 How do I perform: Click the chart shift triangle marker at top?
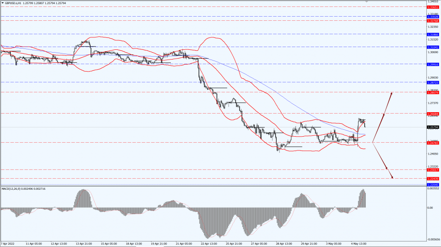tap(367, 1)
